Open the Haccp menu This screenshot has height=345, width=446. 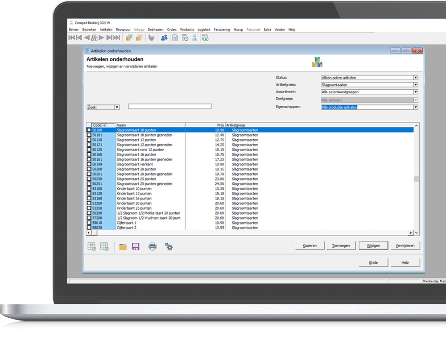click(x=238, y=29)
